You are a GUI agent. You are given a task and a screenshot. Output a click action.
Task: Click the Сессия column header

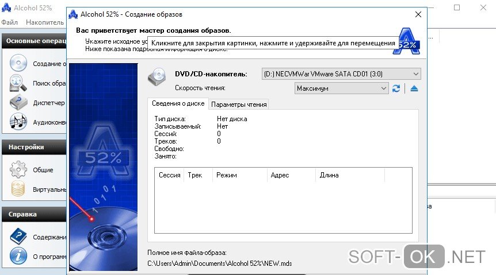[170, 175]
